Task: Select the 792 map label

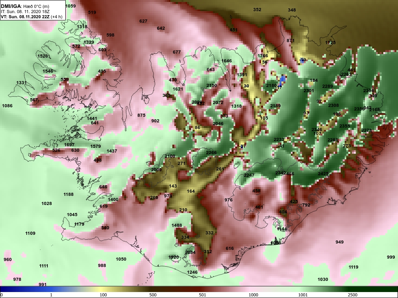Action: coord(306,205)
